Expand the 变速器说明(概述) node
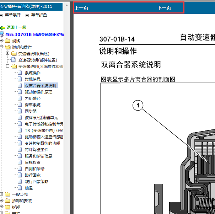 (x=8, y=53)
